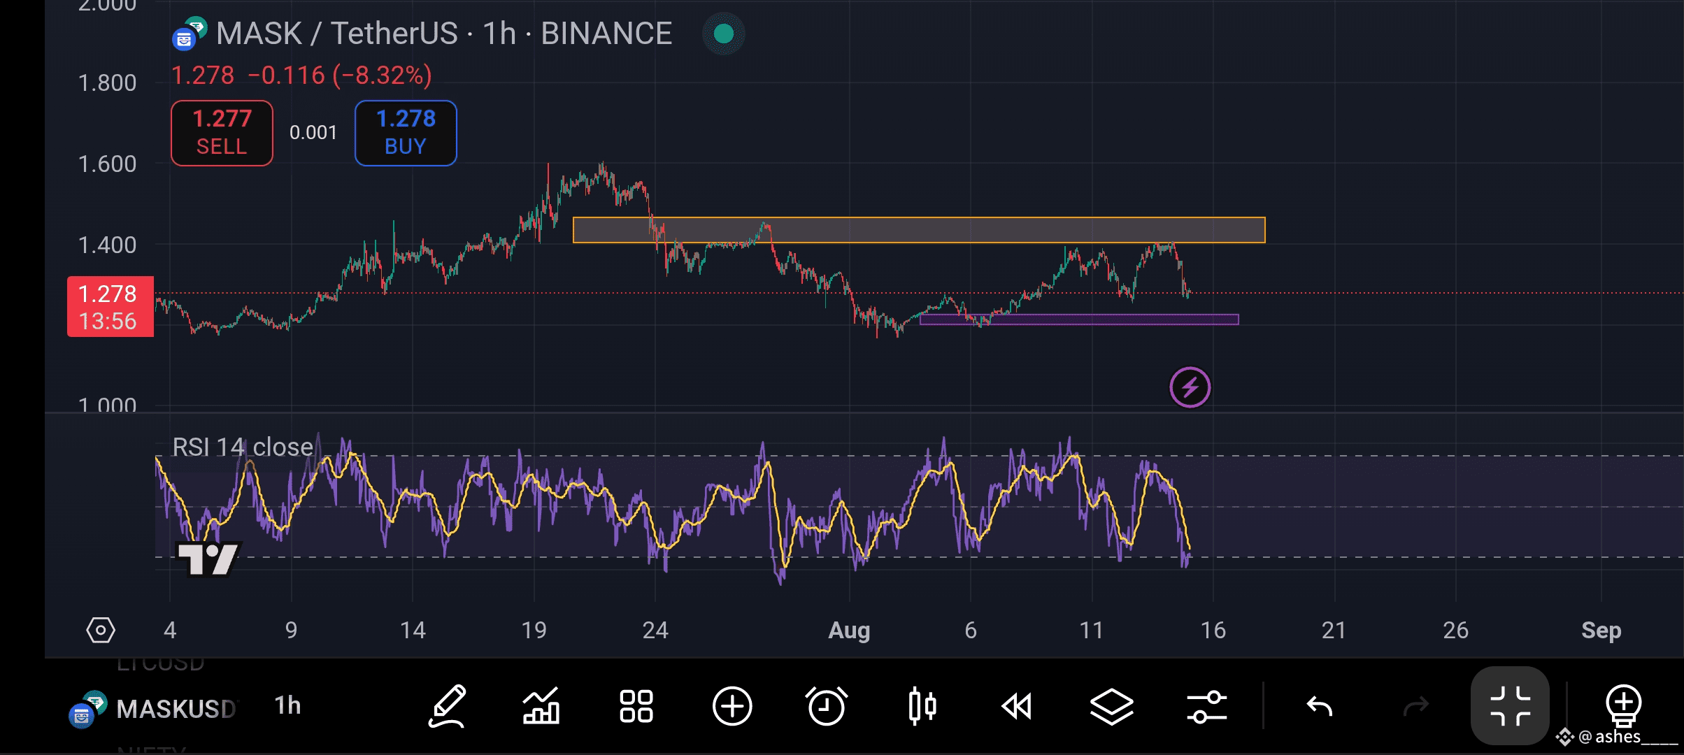Open the object tree layers icon
Image resolution: width=1684 pixels, height=755 pixels.
[1112, 706]
